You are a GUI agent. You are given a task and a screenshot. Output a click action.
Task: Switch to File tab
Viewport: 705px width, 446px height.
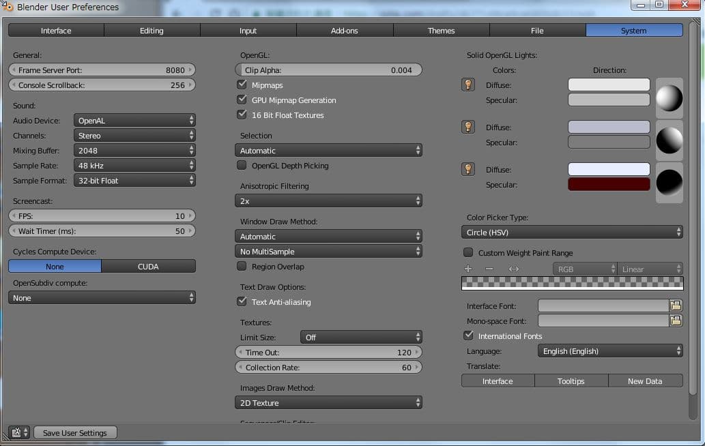pos(537,31)
